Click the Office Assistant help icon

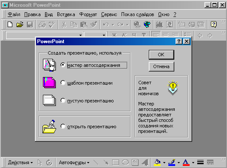tap(214, 25)
